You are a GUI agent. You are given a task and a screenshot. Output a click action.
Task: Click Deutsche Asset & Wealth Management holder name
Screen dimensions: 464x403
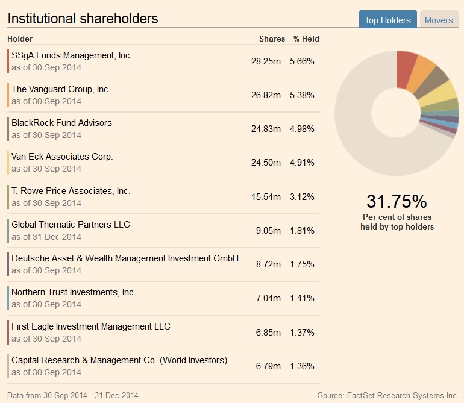tap(125, 258)
